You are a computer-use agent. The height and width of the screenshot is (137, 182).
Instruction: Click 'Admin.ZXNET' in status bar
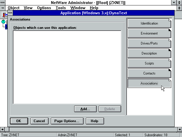[67, 135]
